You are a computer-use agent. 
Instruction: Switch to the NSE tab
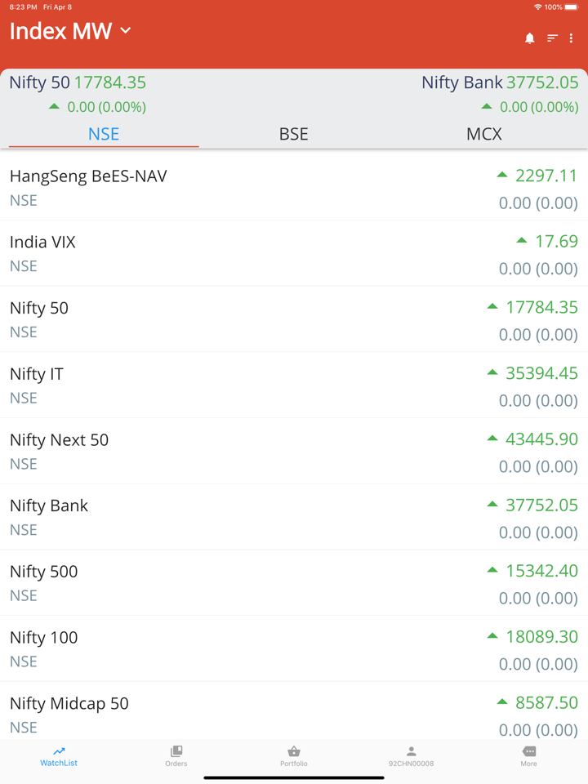[x=104, y=134]
